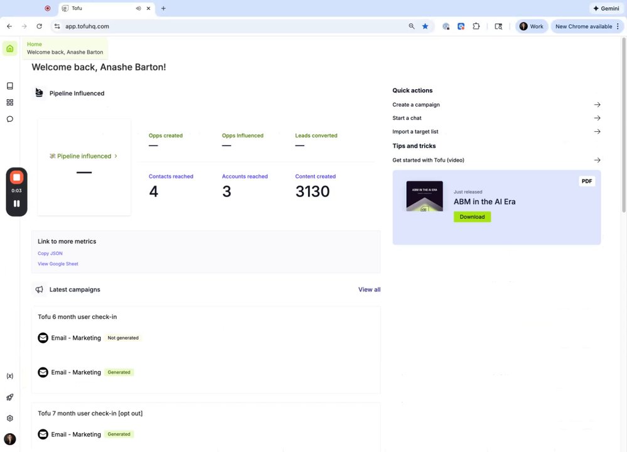Select Create a campaign quick action
This screenshot has height=452, width=627.
point(416,105)
